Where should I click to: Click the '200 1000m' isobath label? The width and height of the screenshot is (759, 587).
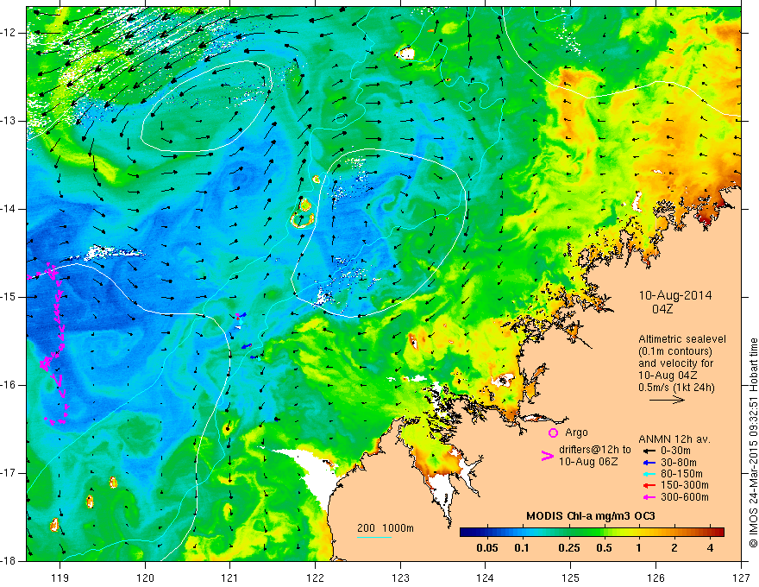(386, 528)
